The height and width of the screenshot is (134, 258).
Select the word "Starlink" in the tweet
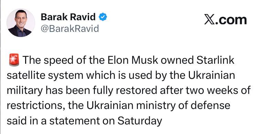coord(215,60)
